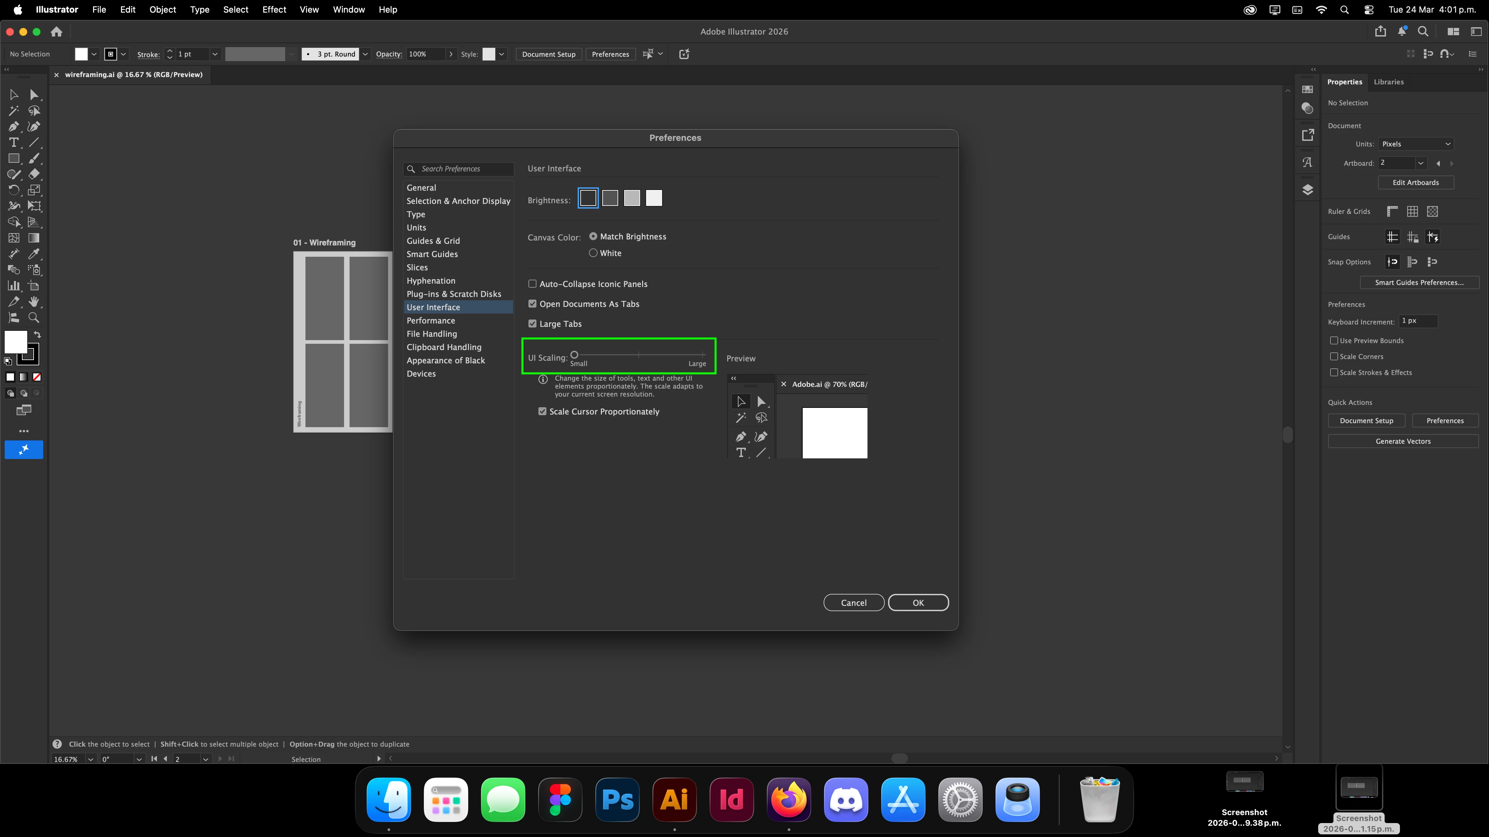This screenshot has height=837, width=1489.
Task: Click the Edit Artboards button
Action: pos(1416,183)
